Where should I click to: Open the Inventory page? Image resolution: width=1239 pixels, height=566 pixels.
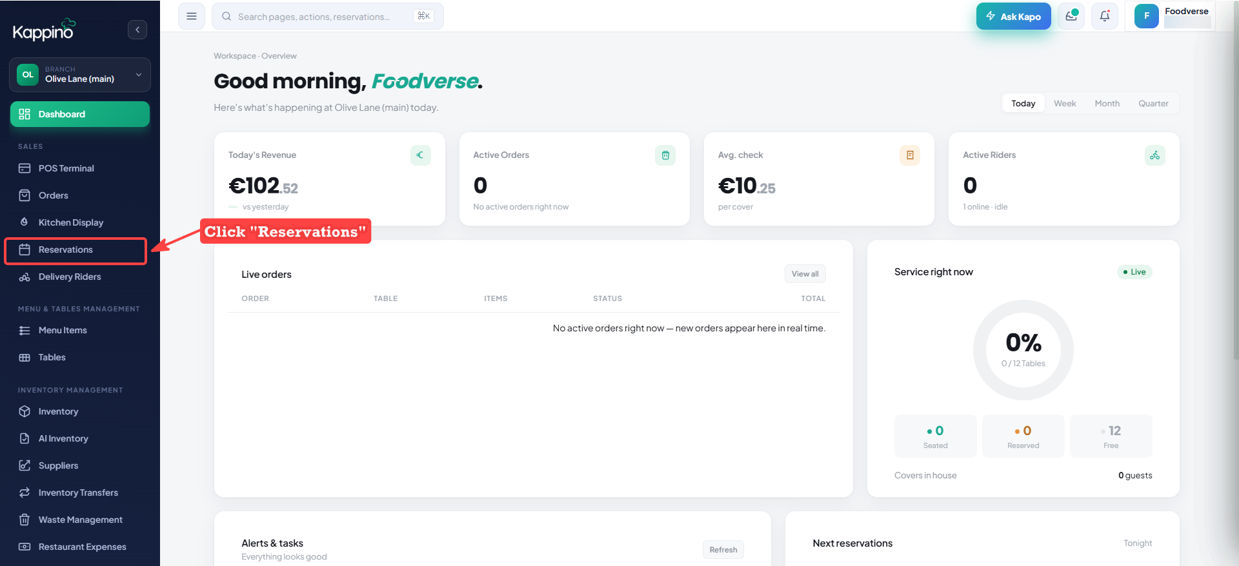coord(80,411)
